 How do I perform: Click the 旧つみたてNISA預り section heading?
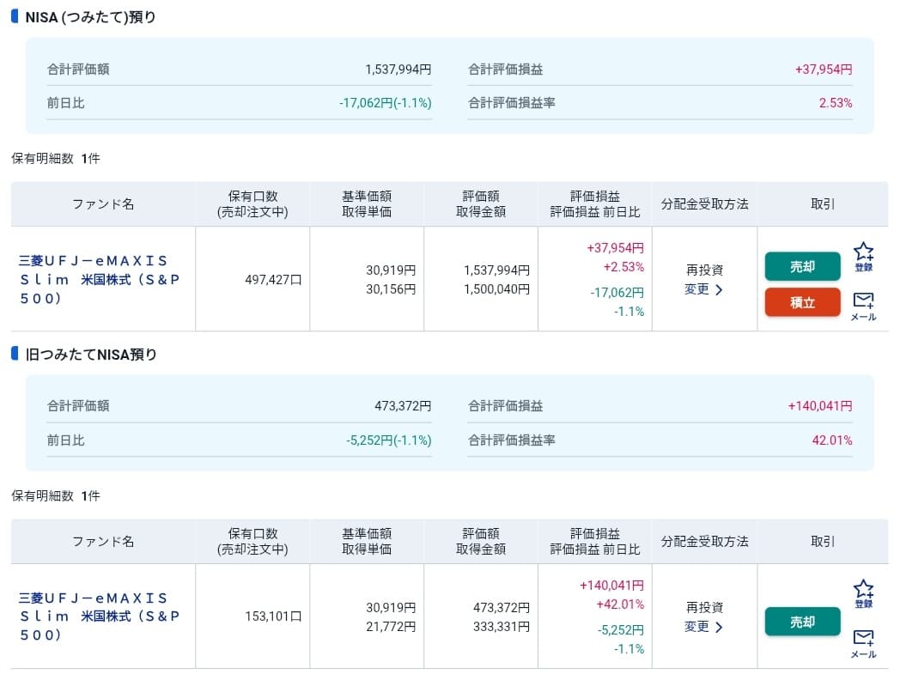92,355
